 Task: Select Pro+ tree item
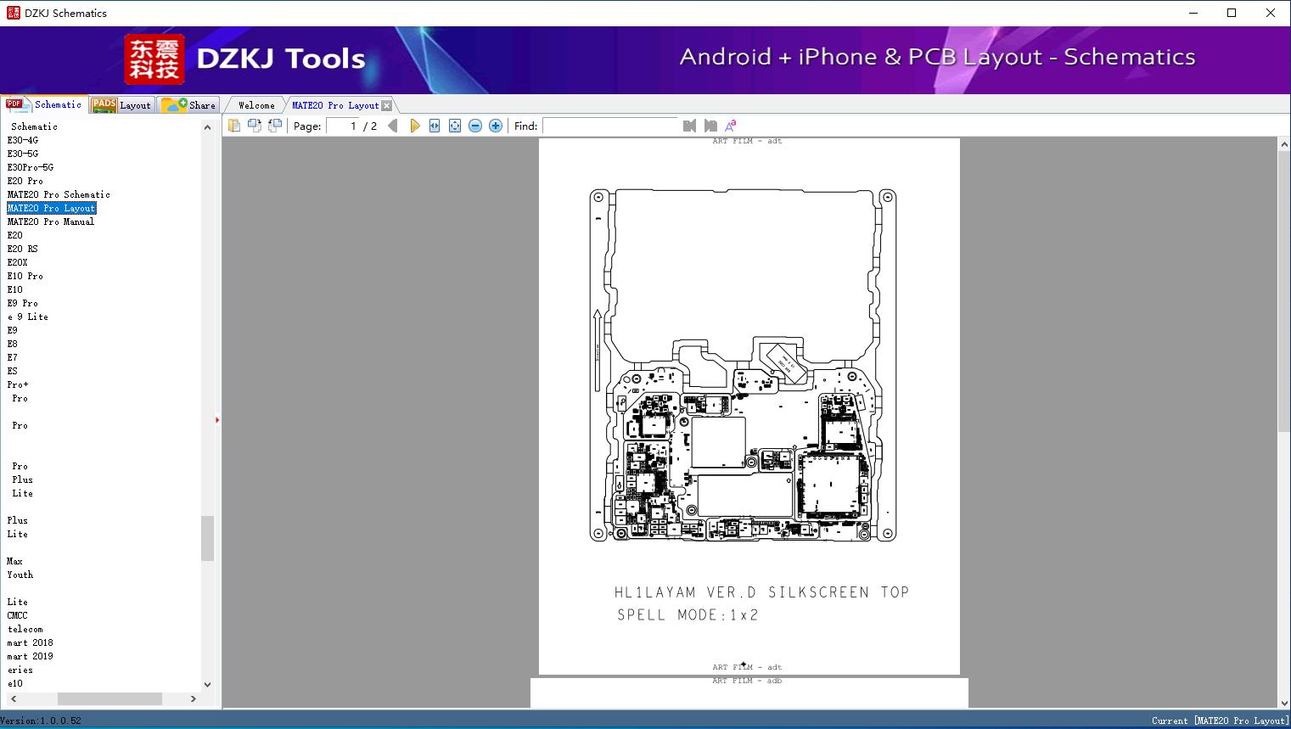tap(18, 384)
